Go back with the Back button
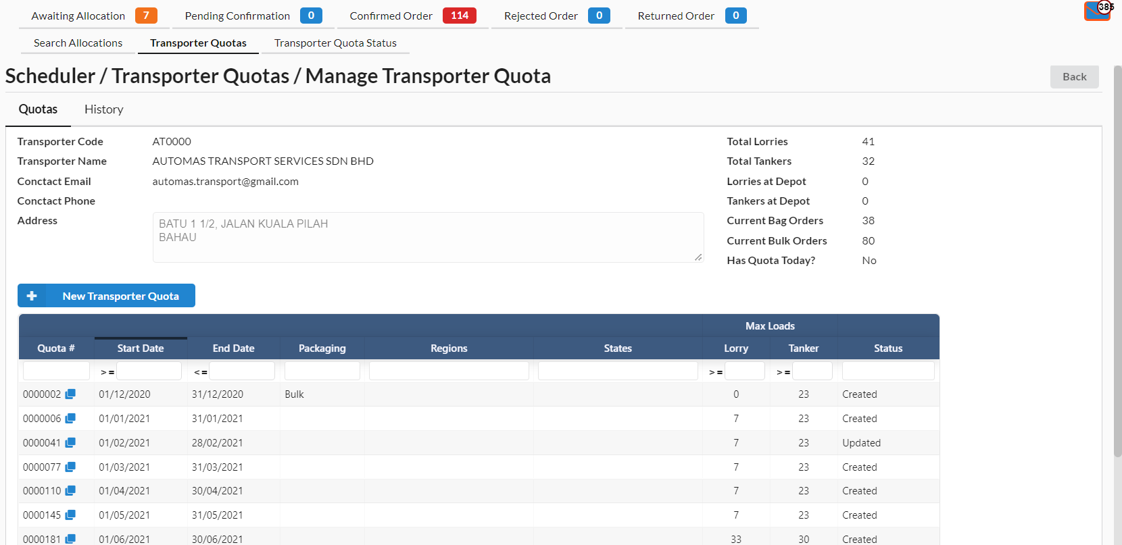Viewport: 1122px width, 545px height. tap(1074, 76)
